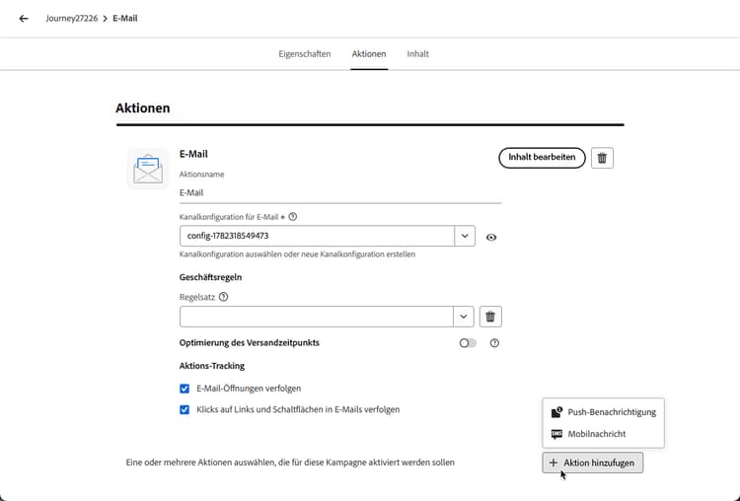Click the Kanalkonfiguration auswählen helper text

297,254
